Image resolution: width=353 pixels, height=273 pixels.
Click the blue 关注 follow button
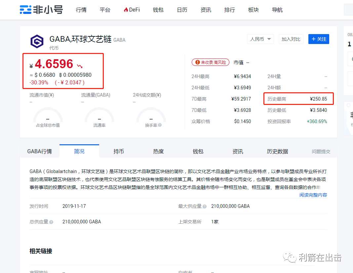coord(319,39)
